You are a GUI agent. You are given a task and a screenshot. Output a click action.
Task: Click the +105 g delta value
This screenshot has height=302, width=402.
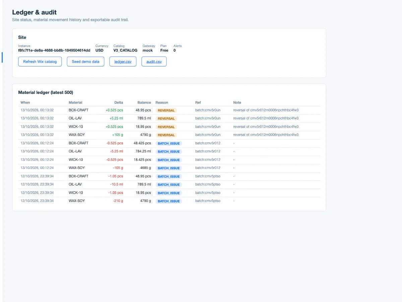(118, 135)
